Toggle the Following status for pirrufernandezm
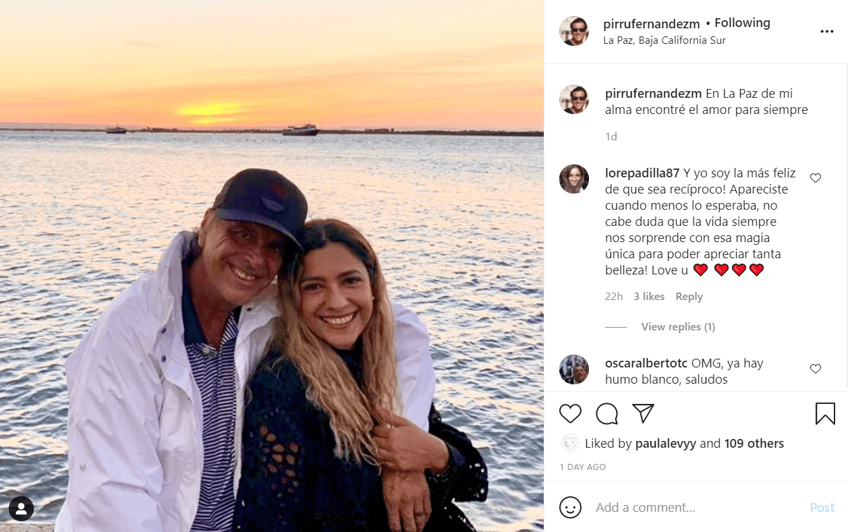The image size is (848, 532). coord(742,22)
